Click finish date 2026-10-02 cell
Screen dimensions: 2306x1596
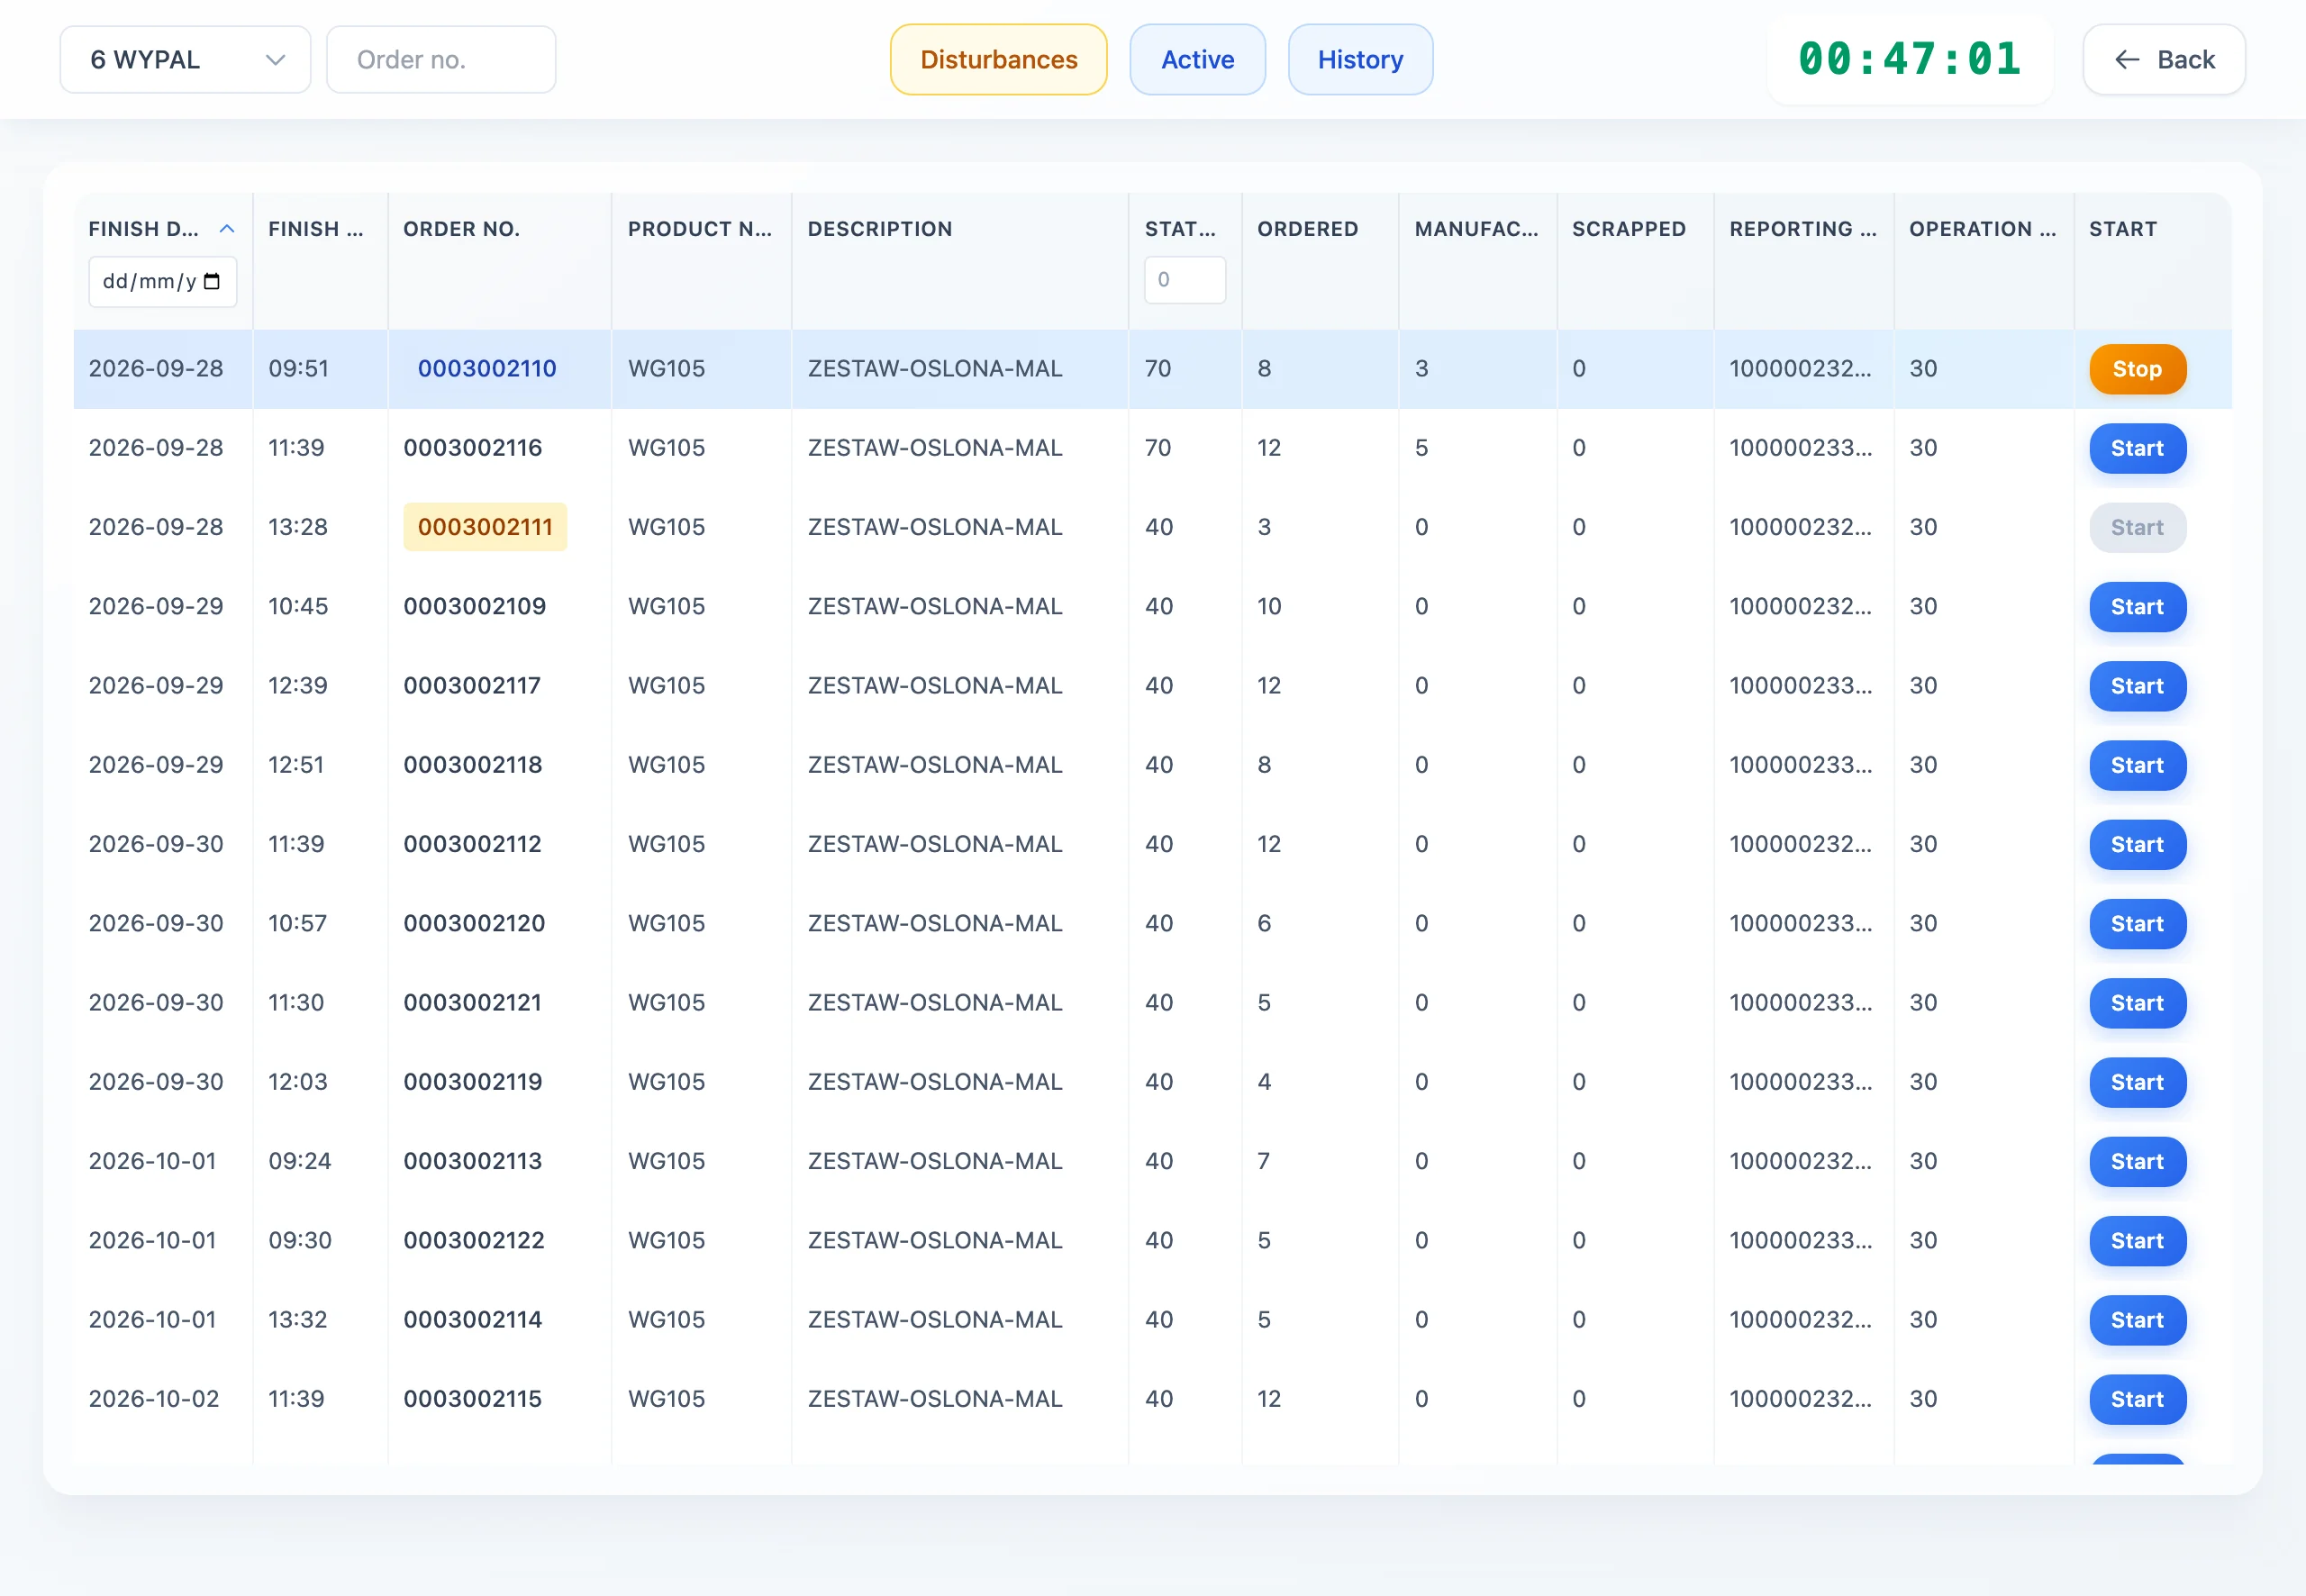point(153,1399)
